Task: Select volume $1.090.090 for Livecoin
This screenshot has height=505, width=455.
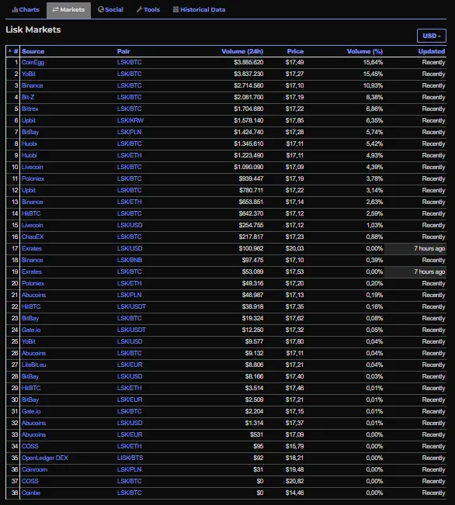Action: (248, 167)
